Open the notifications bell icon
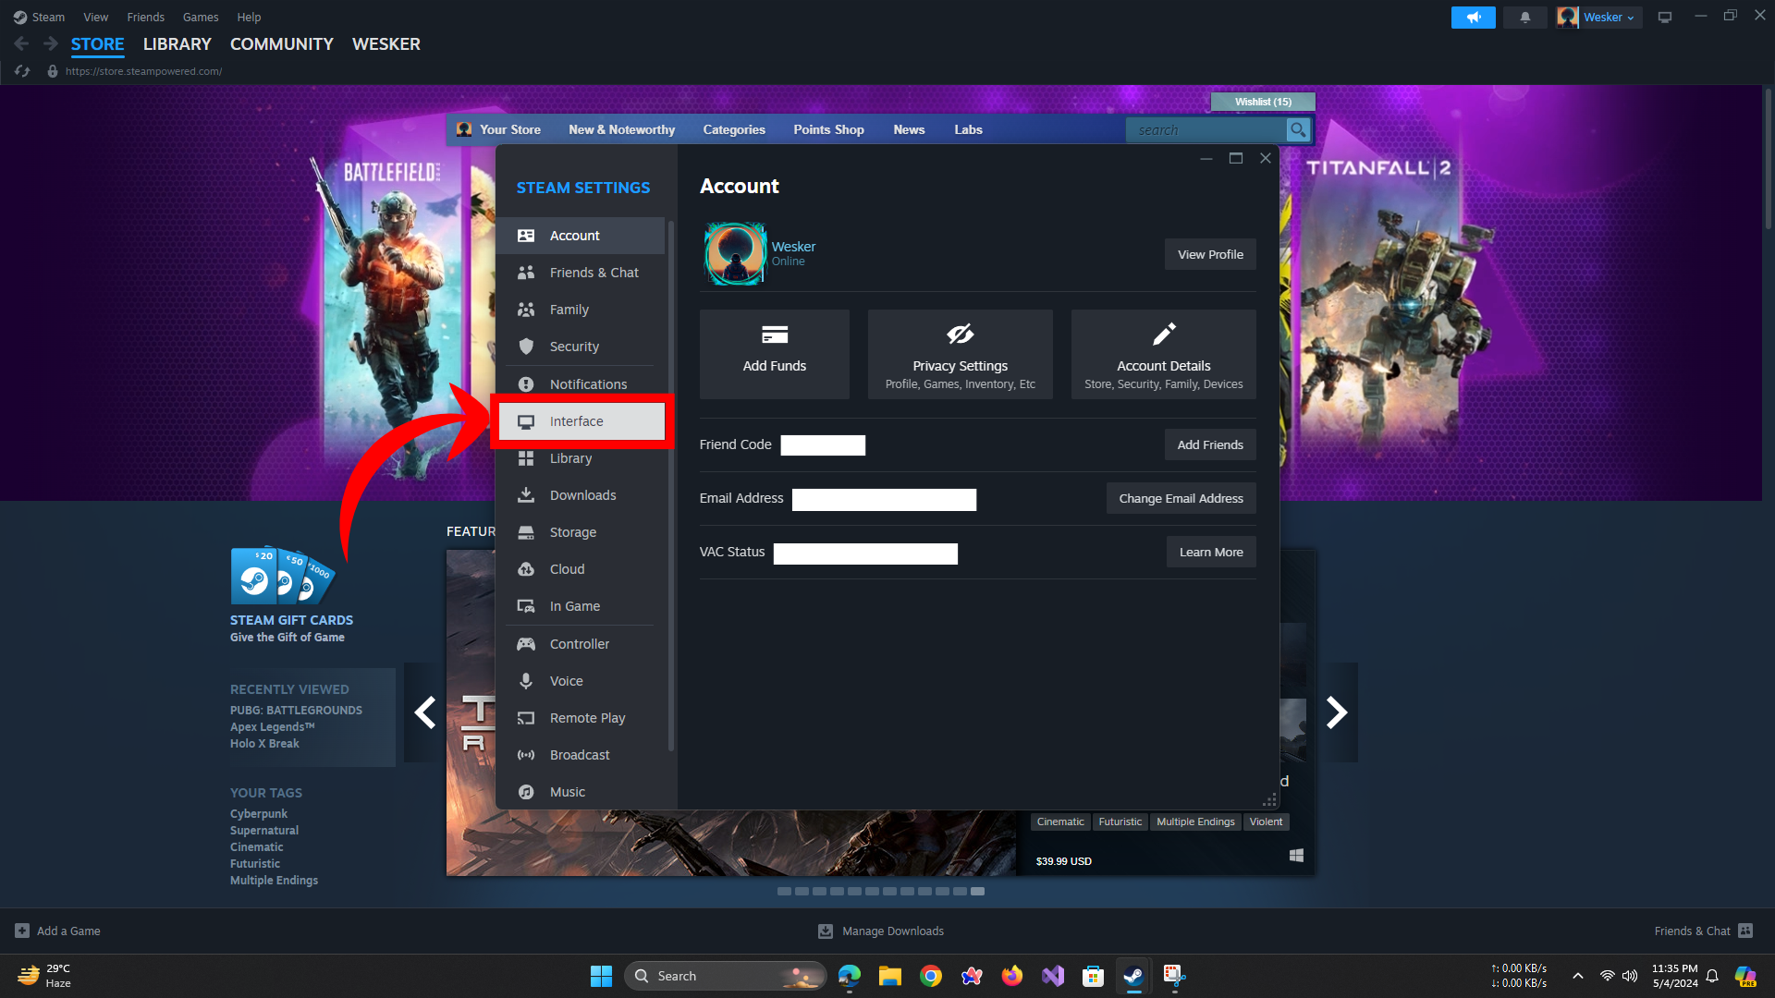This screenshot has width=1775, height=998. [x=1524, y=18]
